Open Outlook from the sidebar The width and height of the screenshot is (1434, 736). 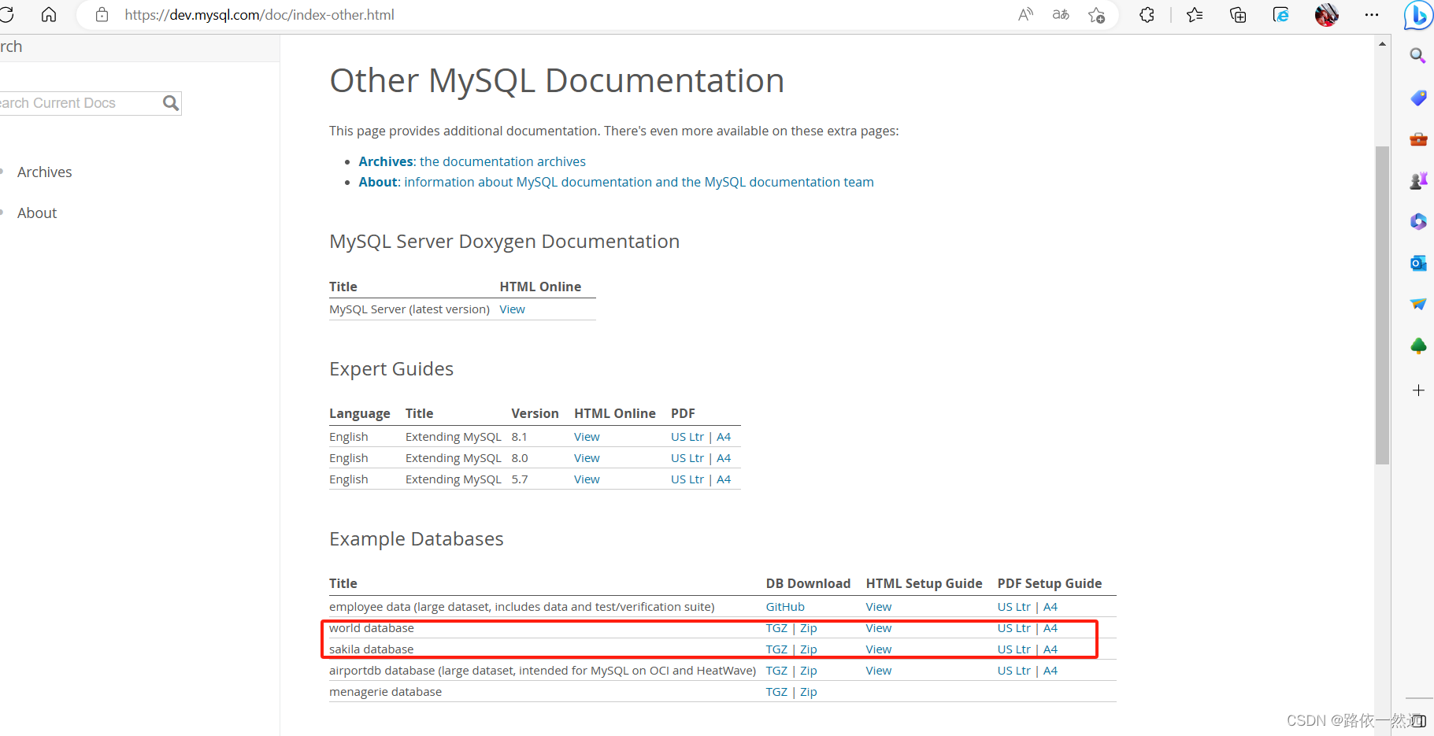coord(1417,263)
